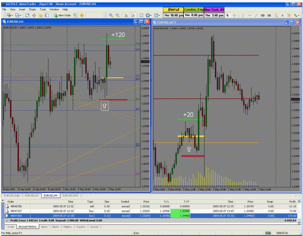This screenshot has width=303, height=236.
Task: Select the Ellipse drawing tool
Action: [x=263, y=15]
